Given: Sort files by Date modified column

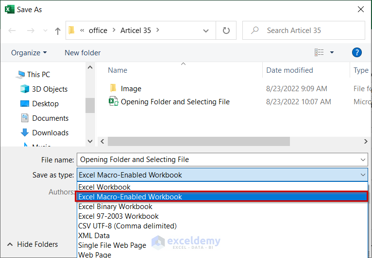Looking at the screenshot, I should pos(289,70).
